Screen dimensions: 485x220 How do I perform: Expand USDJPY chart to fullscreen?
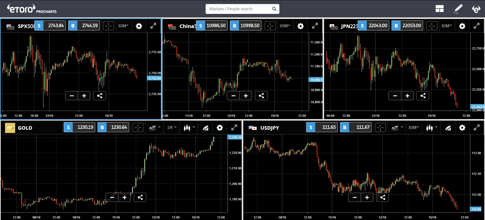coord(476,127)
